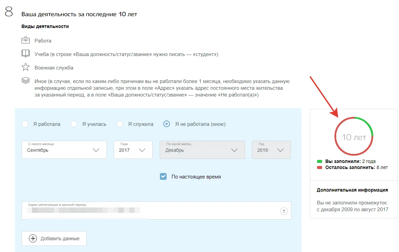Open the Года dropdown showing 2017
The image size is (399, 252).
(x=133, y=150)
